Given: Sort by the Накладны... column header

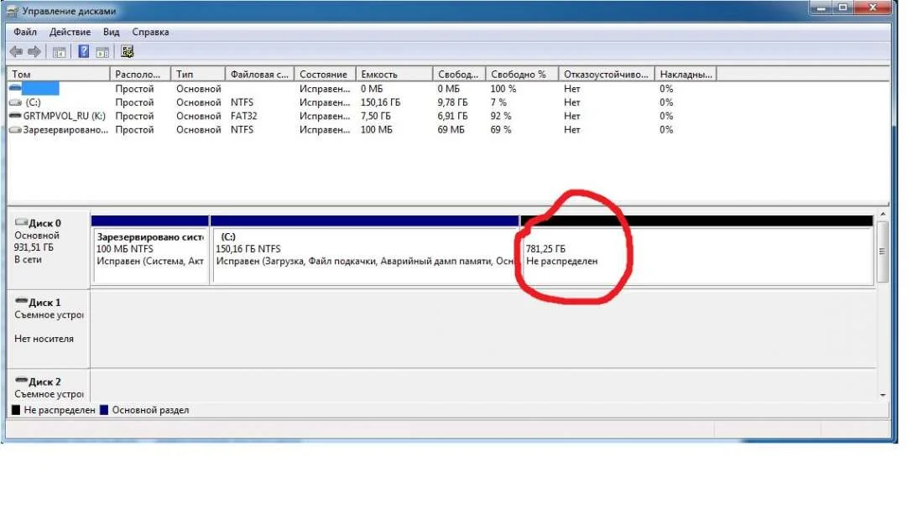Looking at the screenshot, I should (x=686, y=74).
